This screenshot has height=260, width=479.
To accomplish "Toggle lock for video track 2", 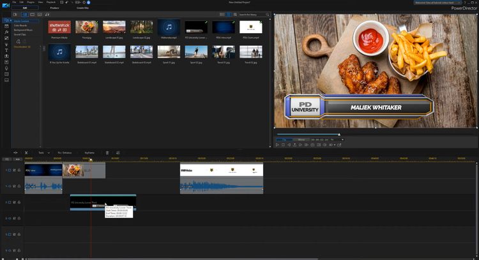I will (19, 202).
